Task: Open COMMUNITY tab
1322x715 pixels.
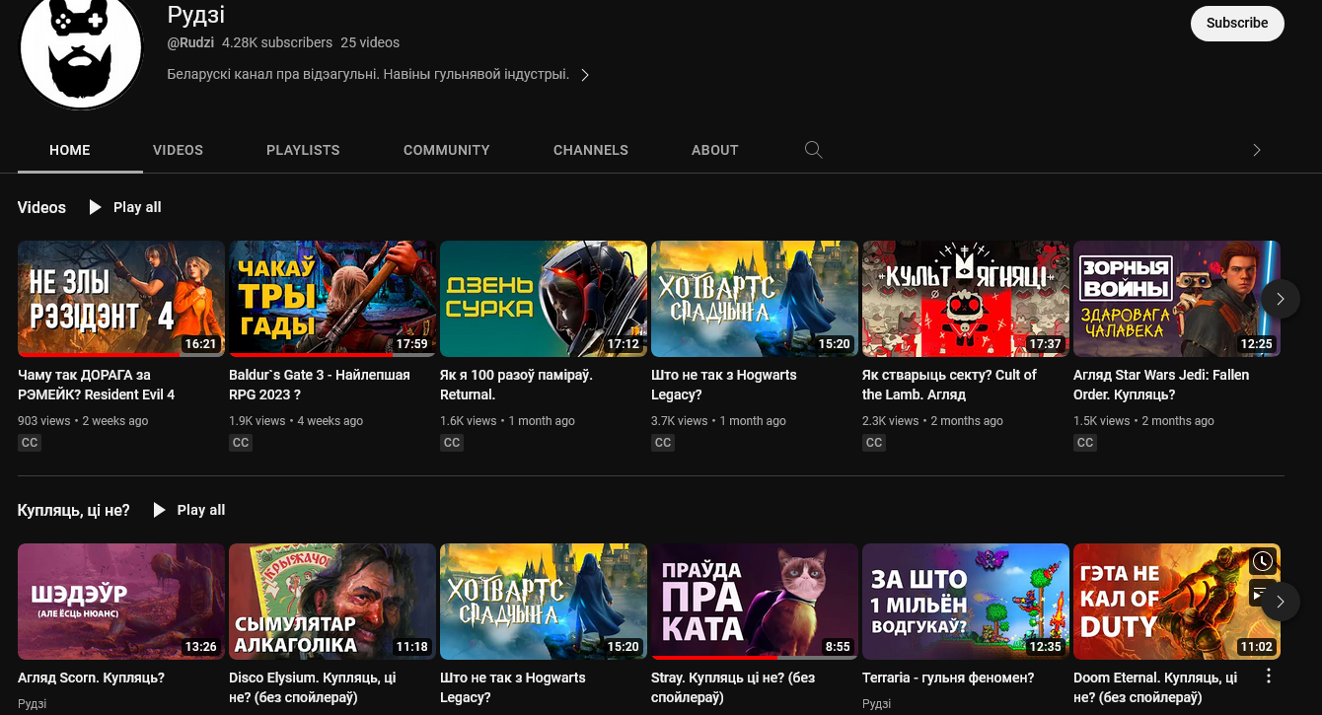Action: (446, 150)
